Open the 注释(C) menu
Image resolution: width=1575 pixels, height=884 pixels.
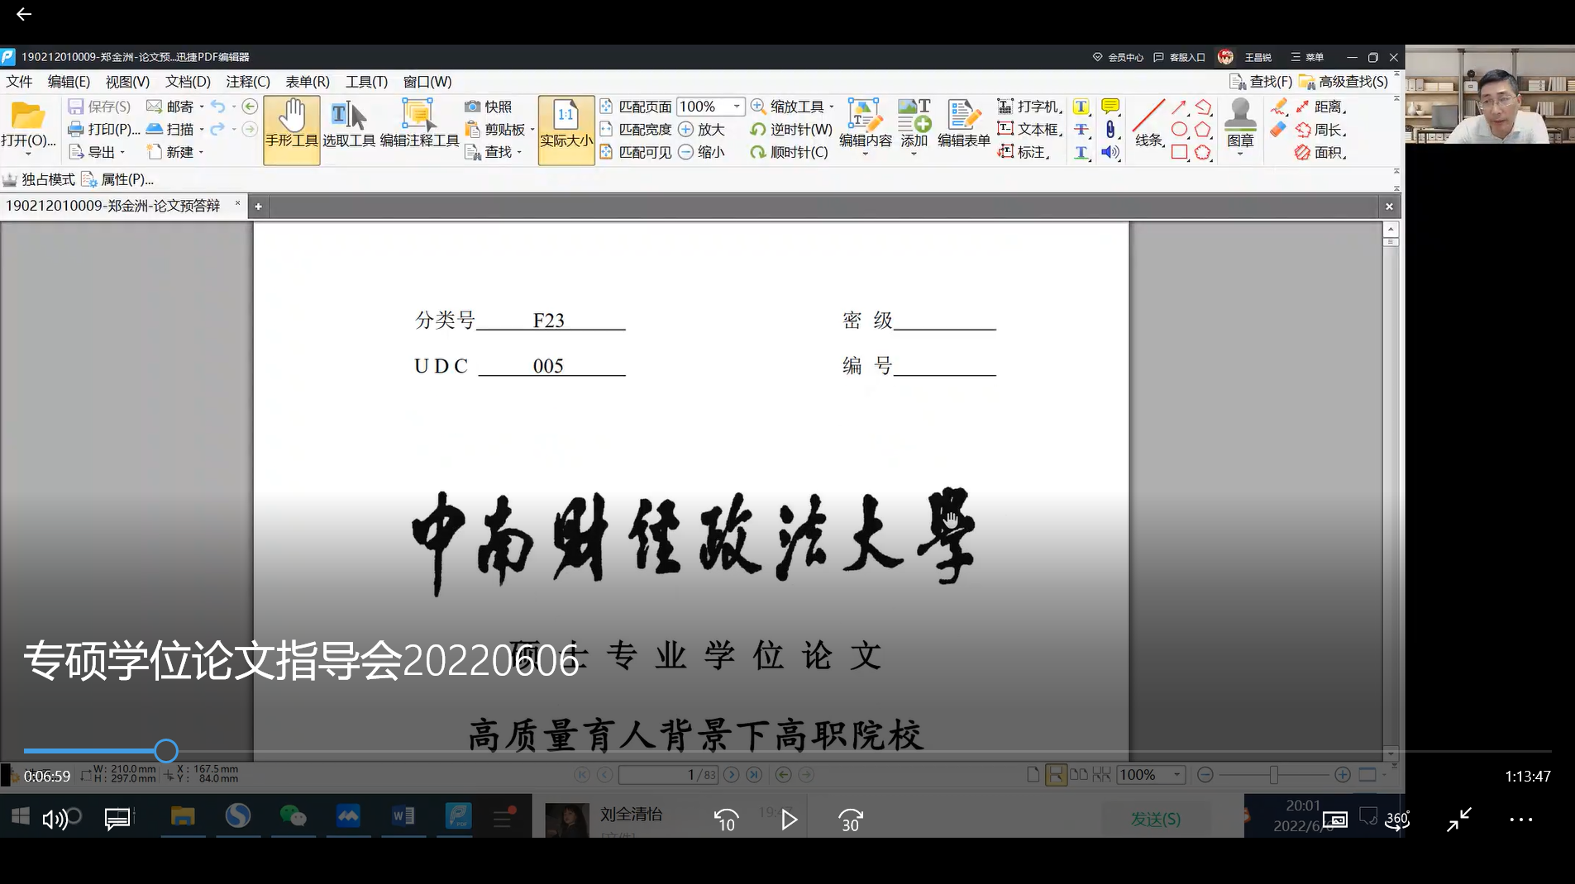tap(247, 82)
